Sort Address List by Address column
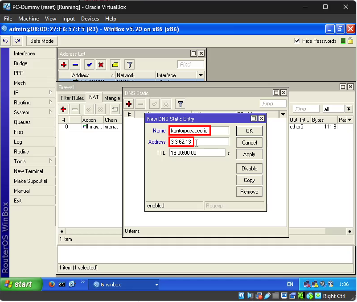Viewport: 357px width, 302px height. tap(93, 75)
